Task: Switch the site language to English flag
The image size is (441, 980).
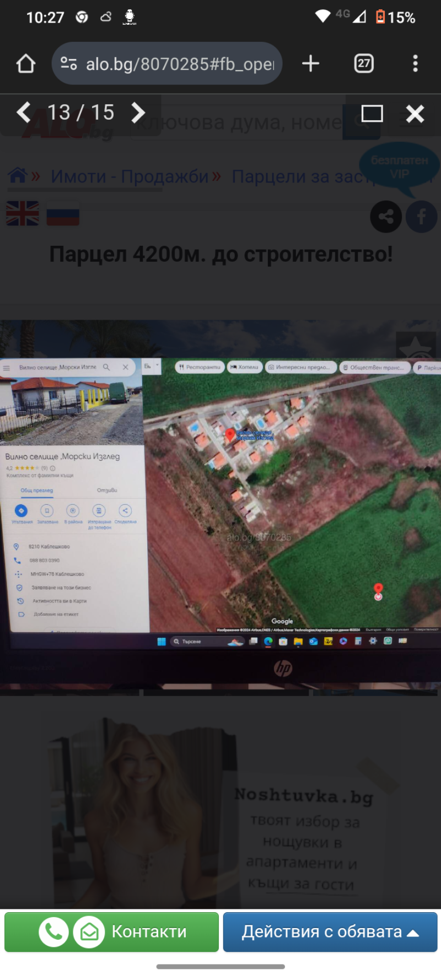Action: coord(23,214)
